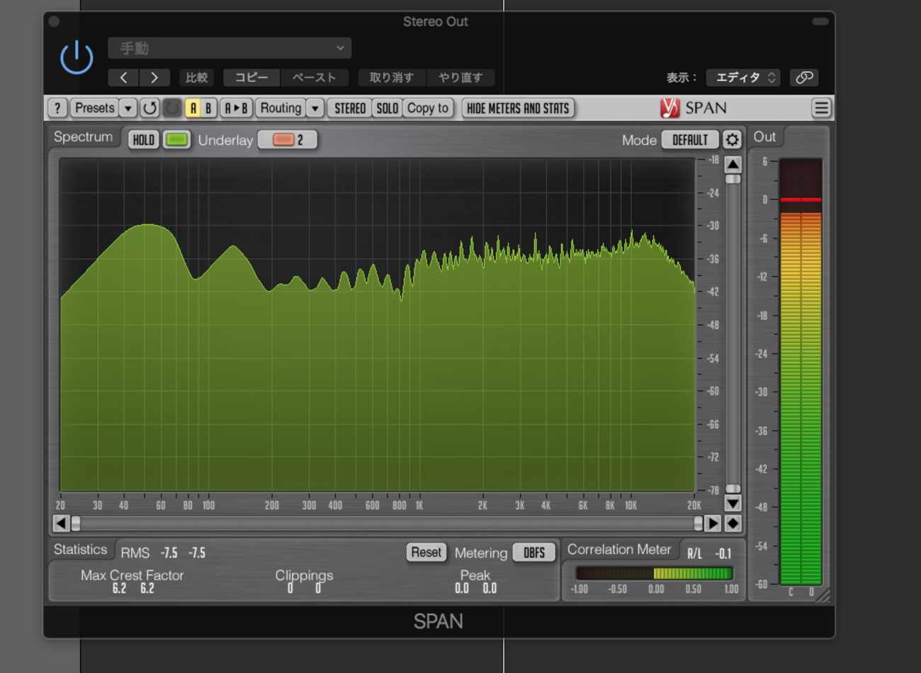Click the undo circular arrow icon
Viewport: 921px width, 673px height.
(149, 108)
